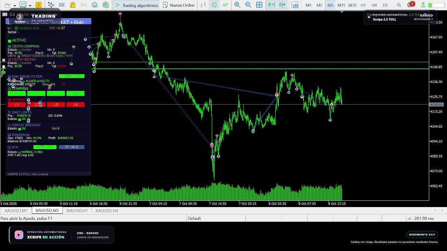Zoom in on the chart
The height and width of the screenshot is (251, 447).
coord(237,5)
